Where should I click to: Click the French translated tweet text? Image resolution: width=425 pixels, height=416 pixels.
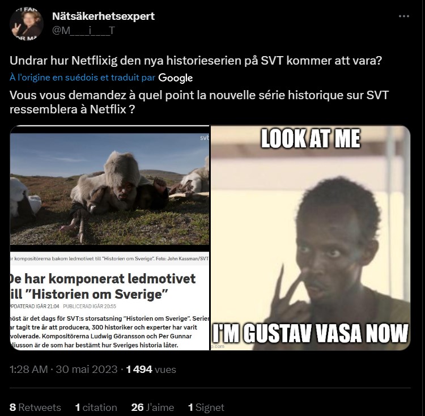[x=199, y=102]
